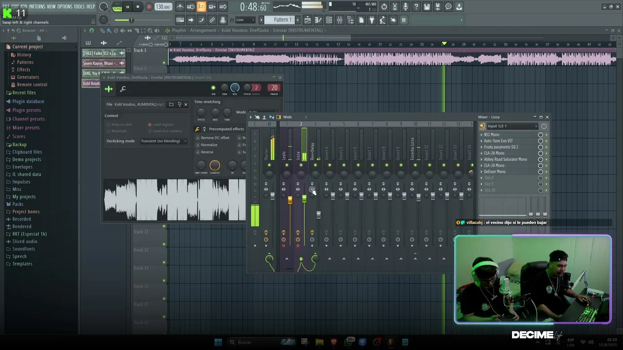Browse sample file folder icon in sampler
This screenshot has width=623, height=350.
171,105
